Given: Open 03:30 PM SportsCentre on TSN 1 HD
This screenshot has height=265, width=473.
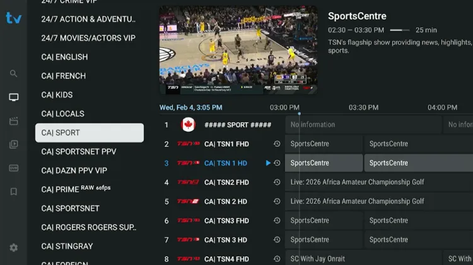Looking at the screenshot, I should coord(419,163).
